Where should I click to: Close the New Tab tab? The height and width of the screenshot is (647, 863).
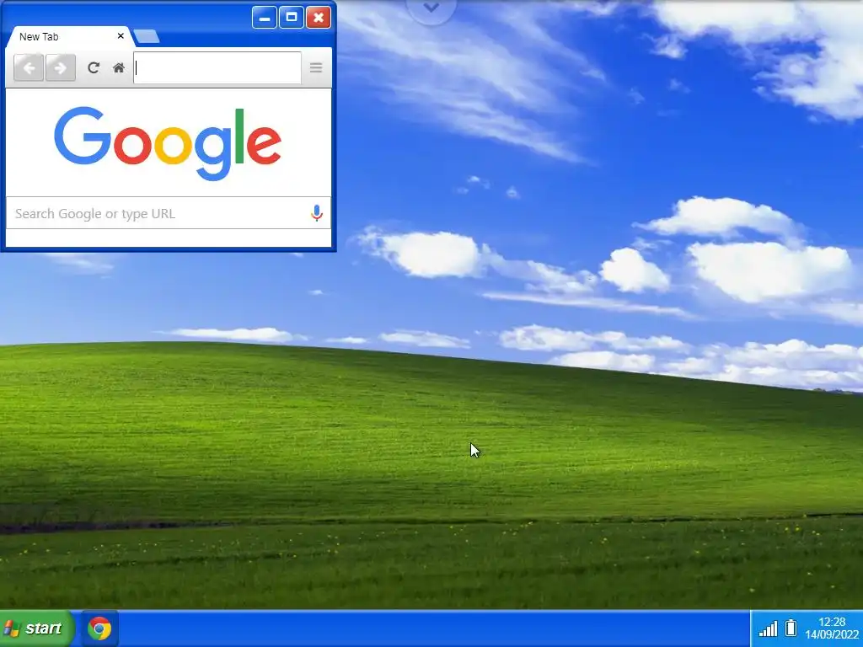point(121,35)
